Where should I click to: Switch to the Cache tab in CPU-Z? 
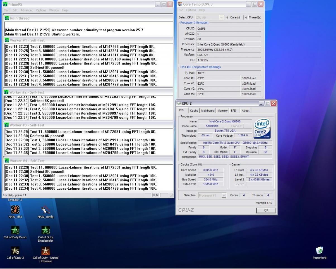(194, 111)
